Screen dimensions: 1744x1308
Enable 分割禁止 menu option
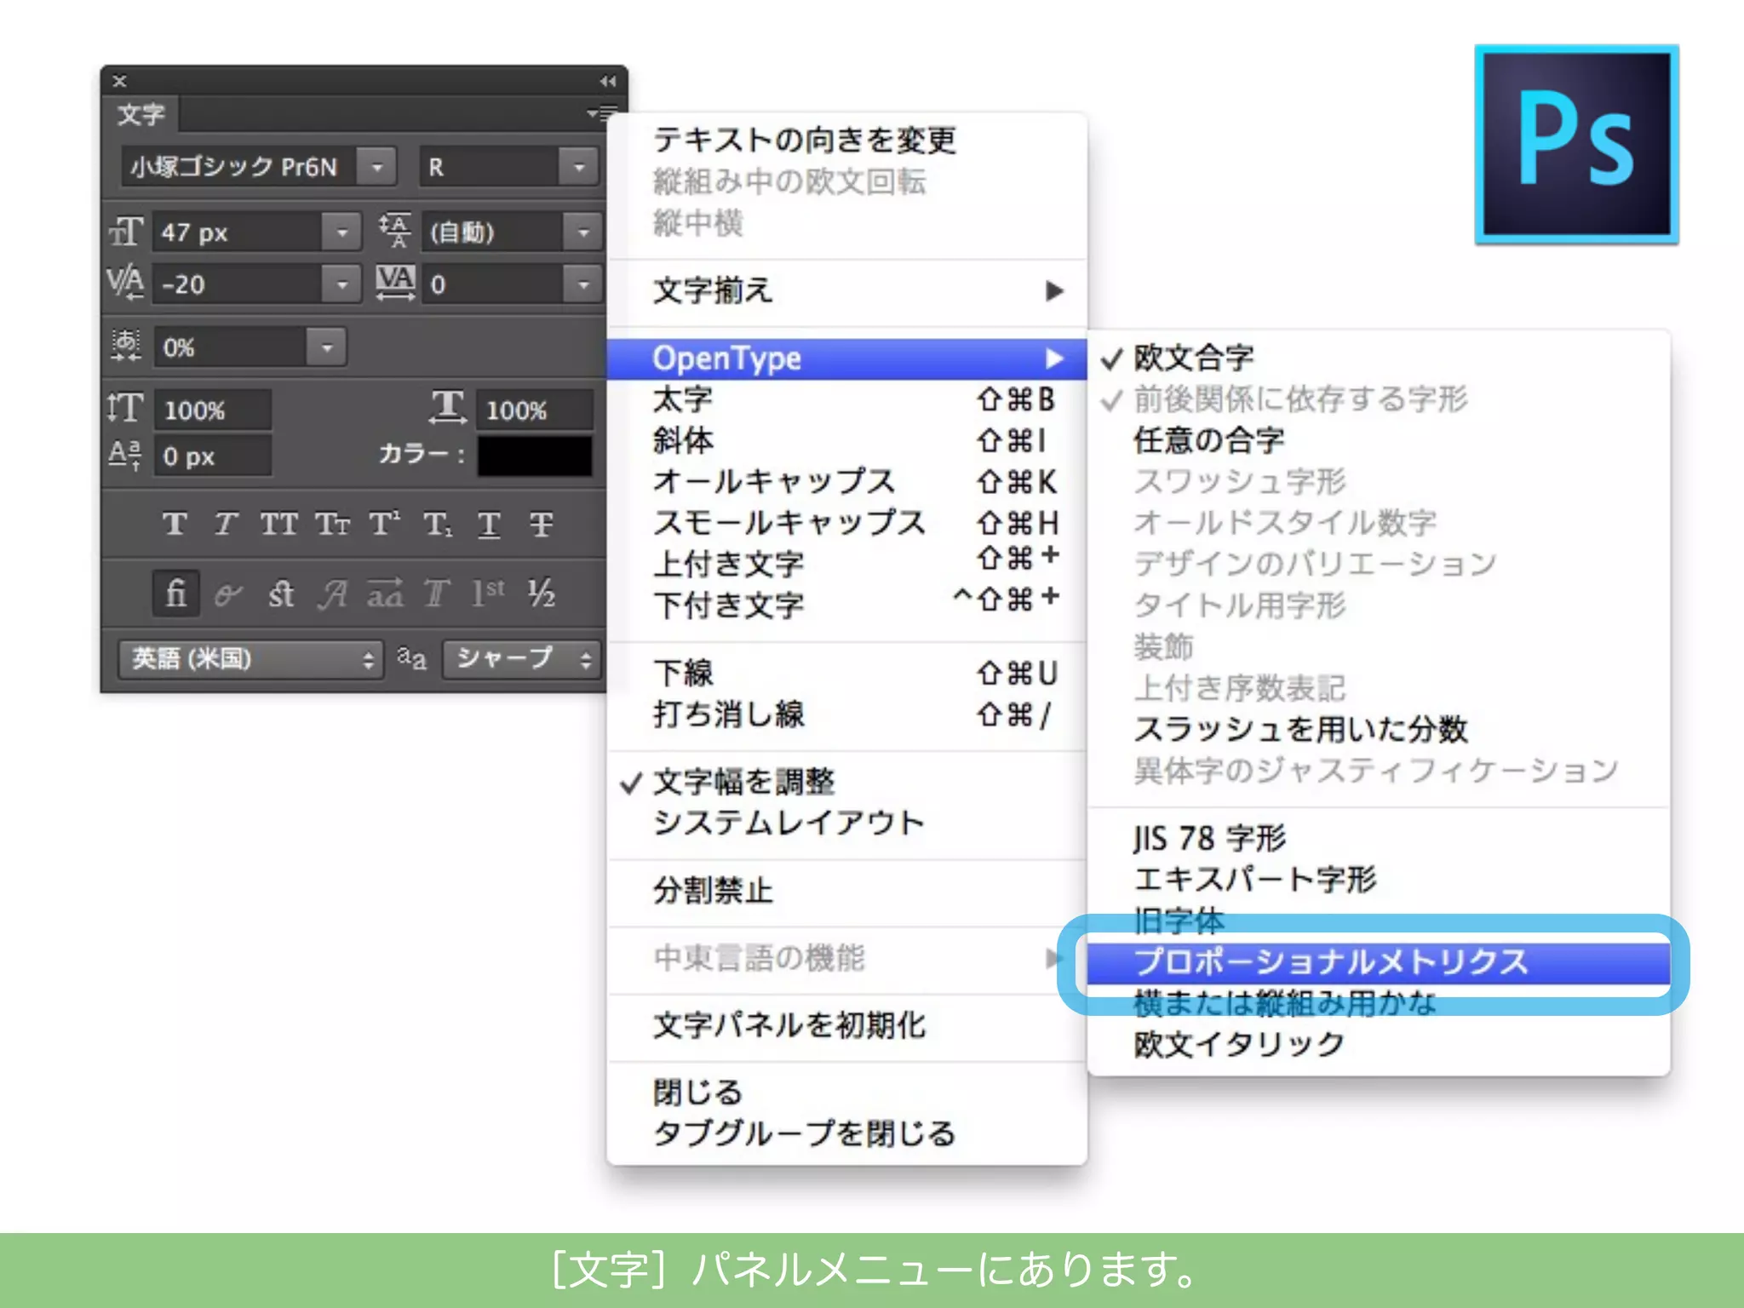(x=847, y=890)
